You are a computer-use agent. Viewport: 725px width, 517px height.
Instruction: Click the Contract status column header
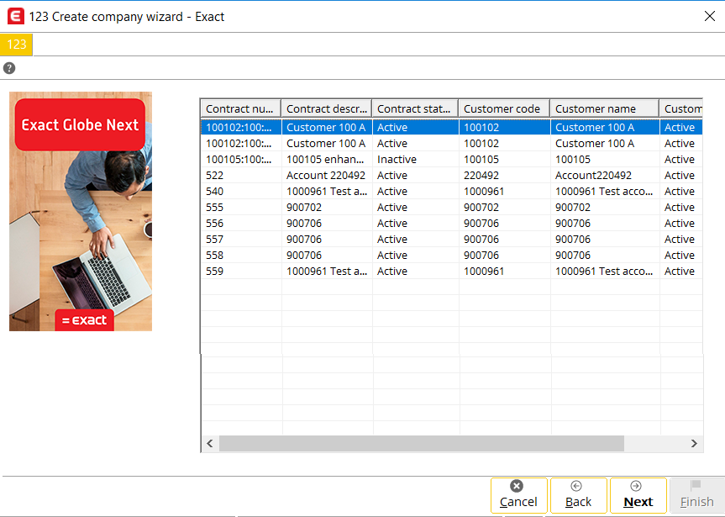(415, 108)
